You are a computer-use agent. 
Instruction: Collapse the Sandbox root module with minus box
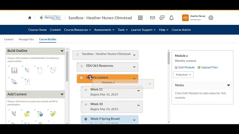tap(77, 54)
